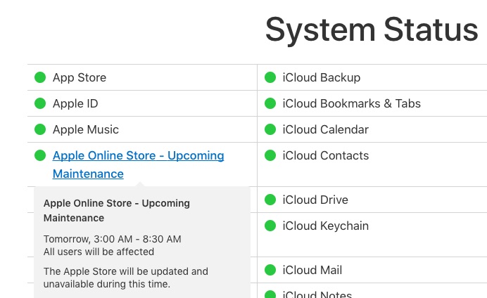487x298 pixels.
Task: Select the iCloud Backup row text
Action: 322,77
